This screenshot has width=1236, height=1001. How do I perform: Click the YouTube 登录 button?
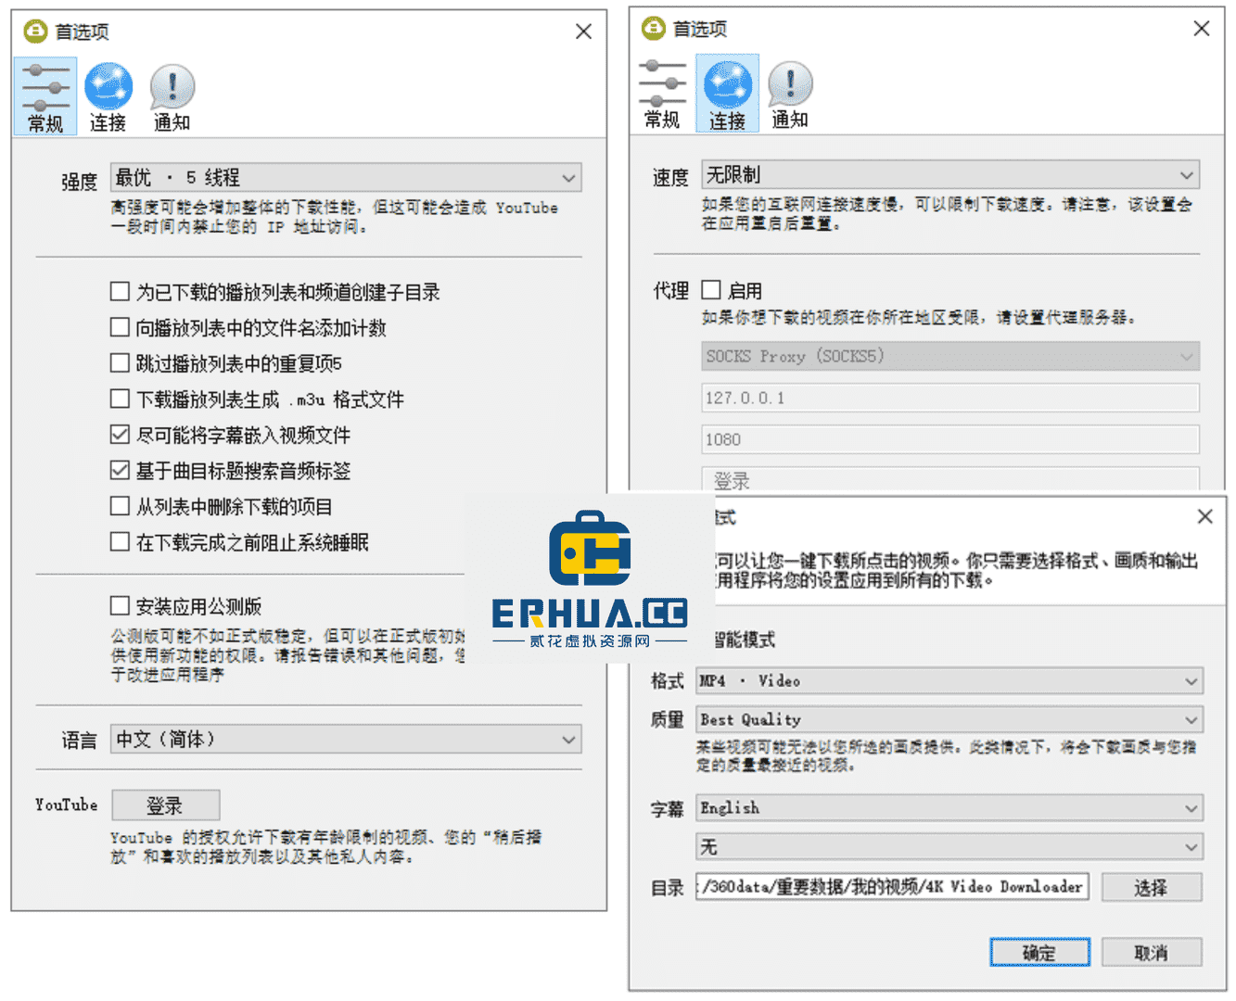pos(166,805)
